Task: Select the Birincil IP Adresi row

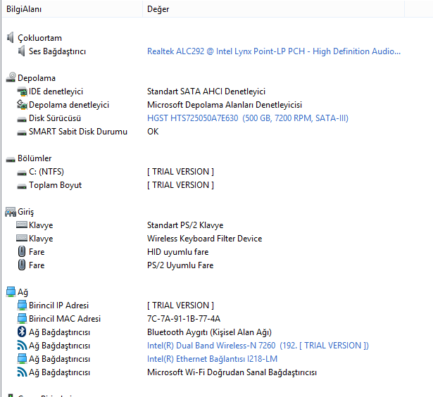Action: pos(58,305)
